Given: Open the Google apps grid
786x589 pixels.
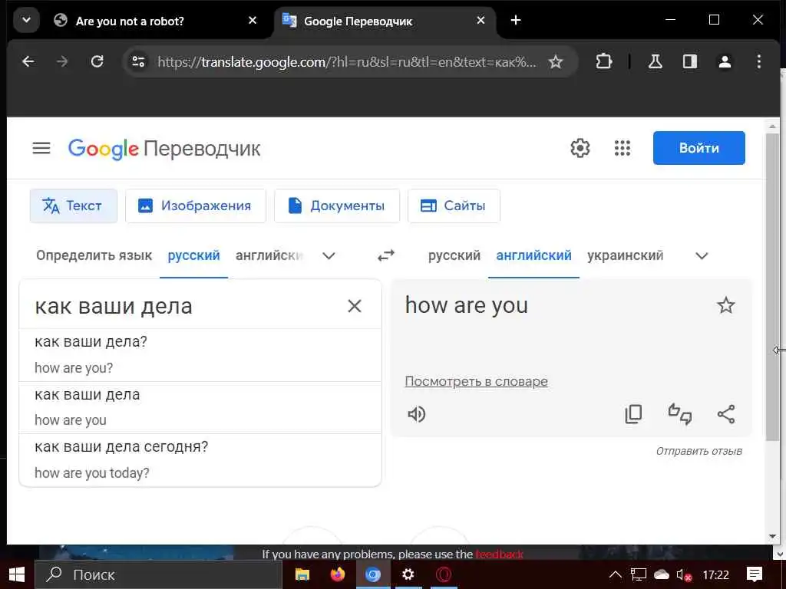Looking at the screenshot, I should point(622,148).
